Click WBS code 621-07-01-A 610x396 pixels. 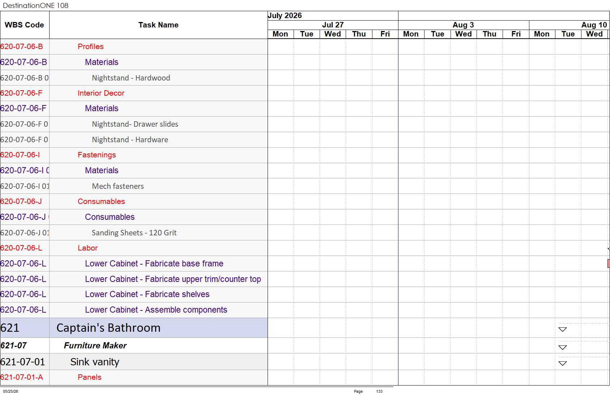point(22,377)
